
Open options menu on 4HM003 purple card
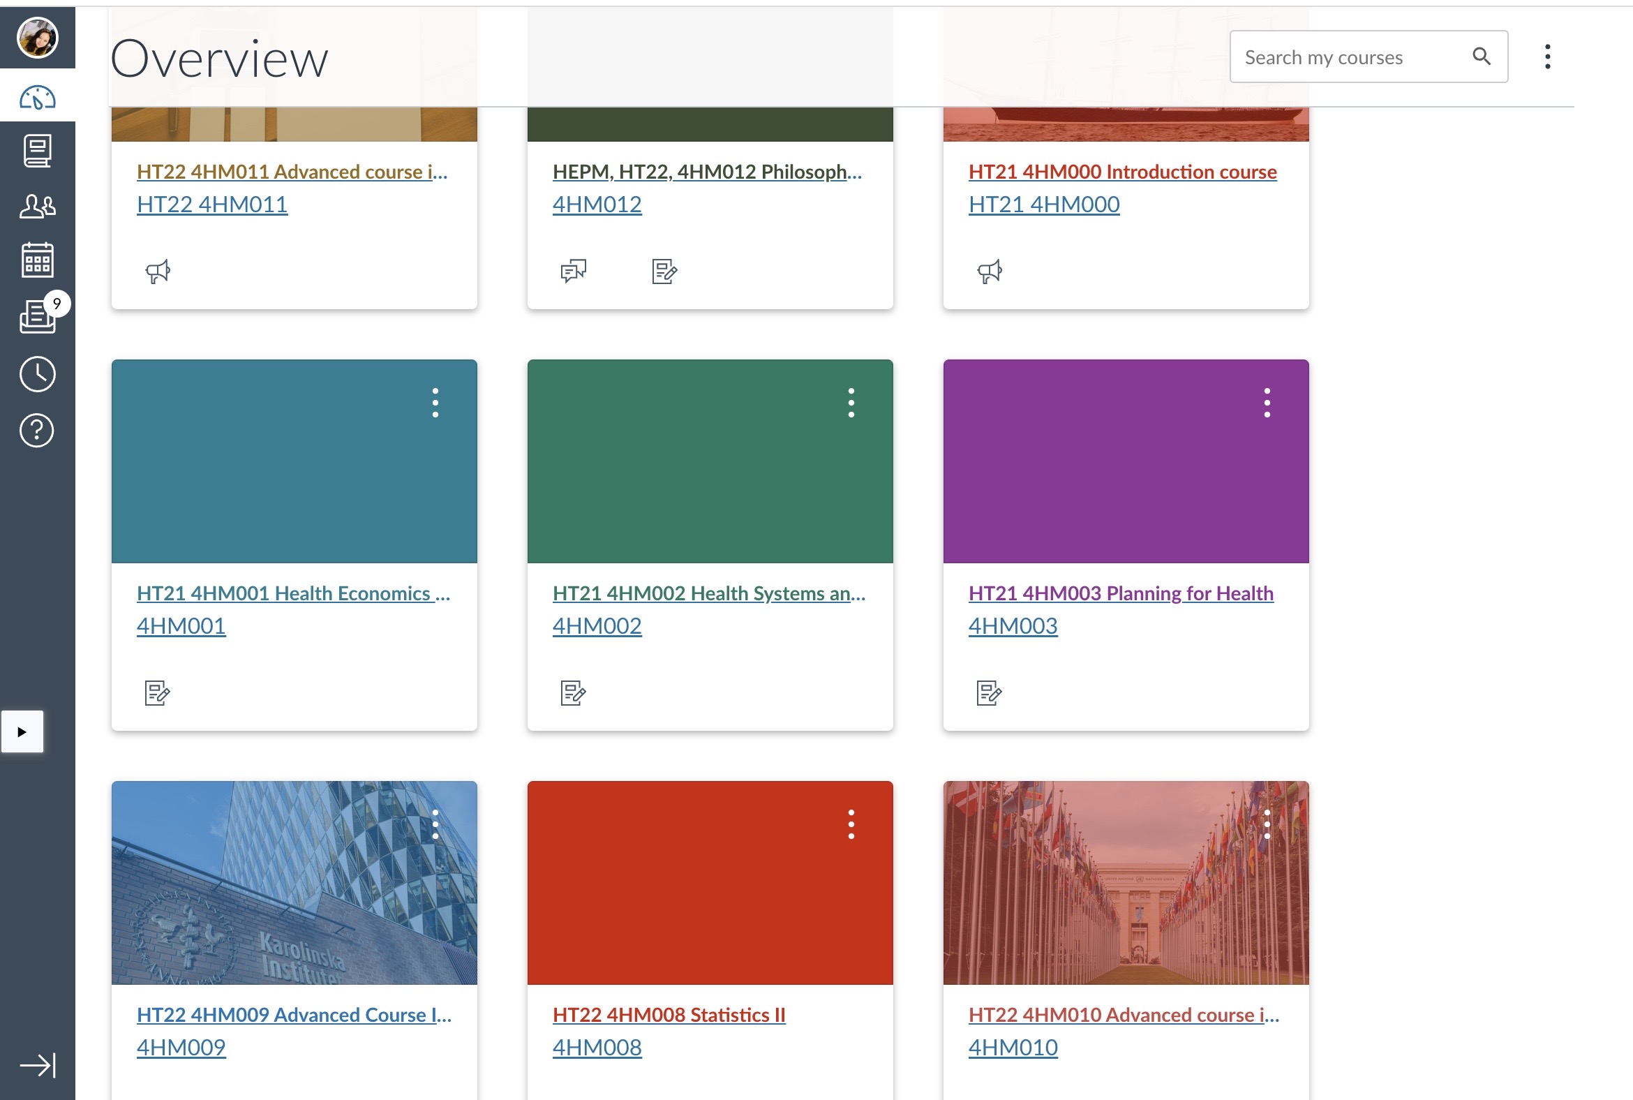tap(1267, 403)
